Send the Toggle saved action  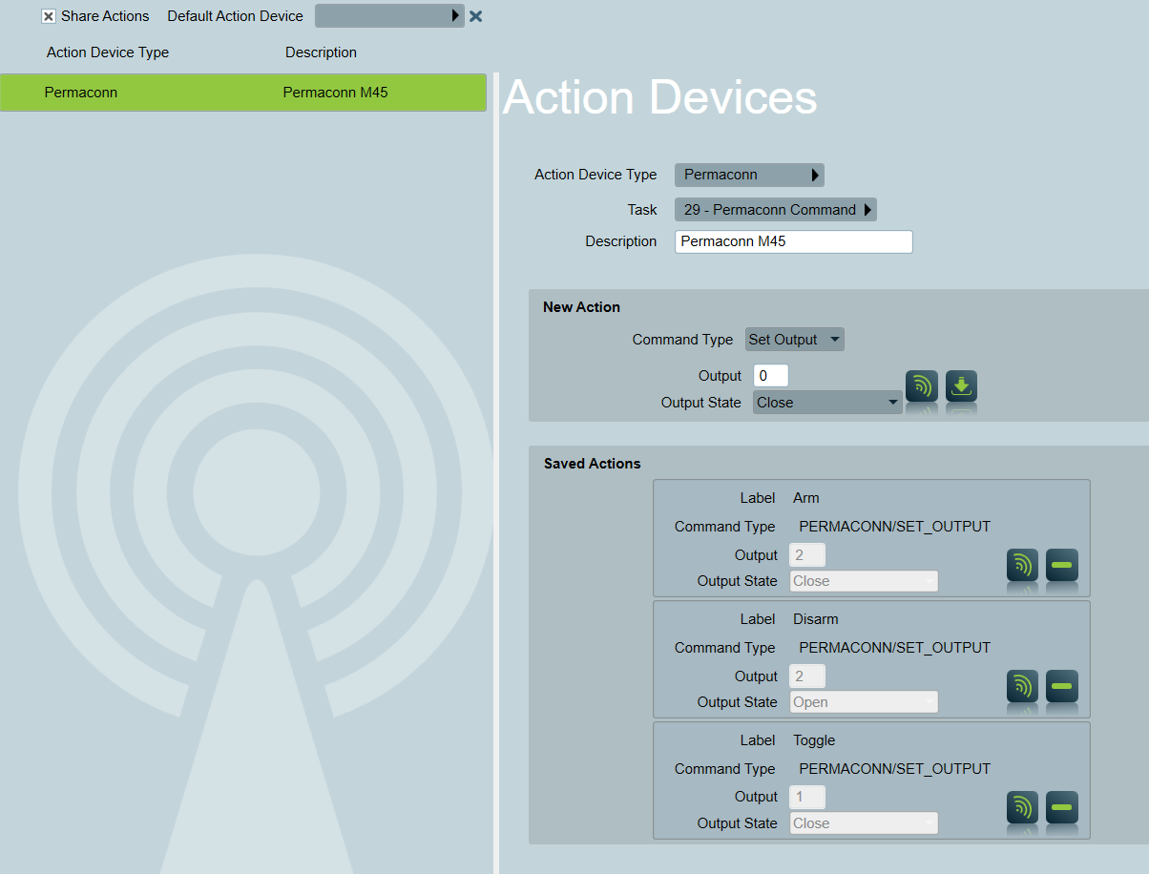pyautogui.click(x=1023, y=807)
